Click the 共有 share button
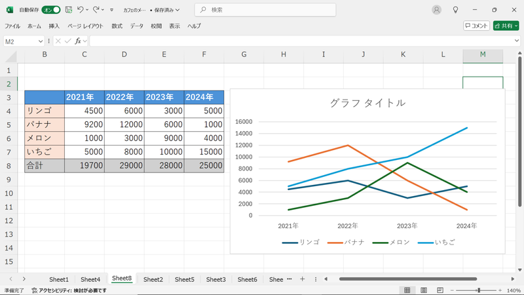524x295 pixels. click(506, 26)
